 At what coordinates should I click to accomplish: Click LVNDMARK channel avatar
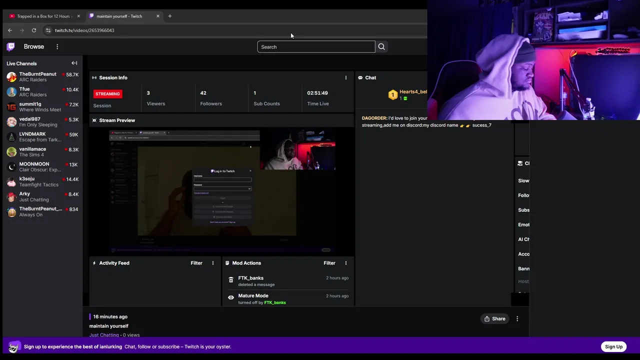(11, 137)
